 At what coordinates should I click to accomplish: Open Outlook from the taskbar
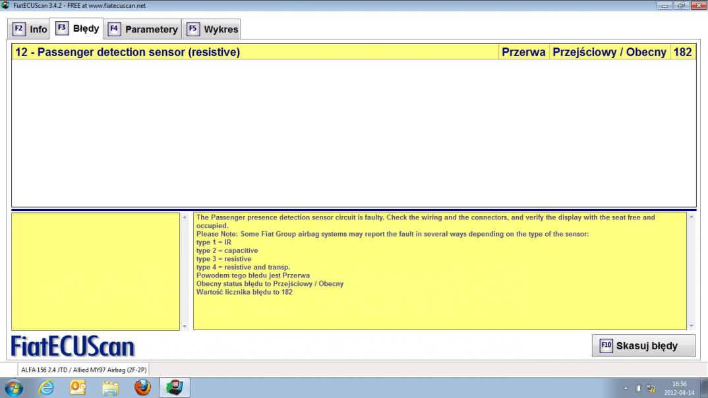(78, 387)
